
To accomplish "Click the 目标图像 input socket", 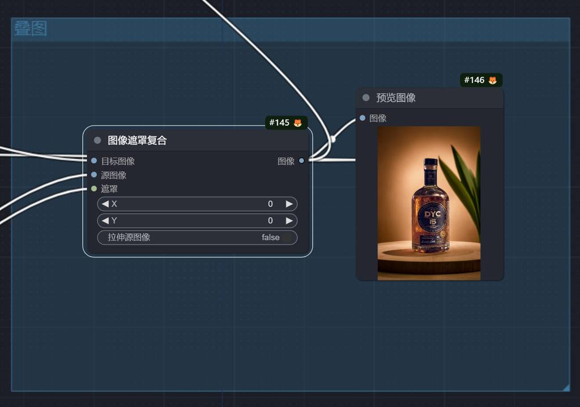I will click(94, 161).
